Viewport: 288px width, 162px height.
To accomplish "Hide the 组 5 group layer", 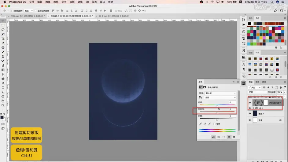I will (x=250, y=108).
